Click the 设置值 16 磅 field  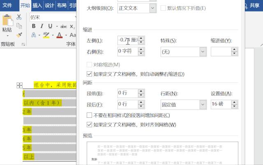pyautogui.click(x=221, y=105)
